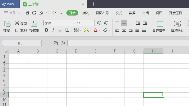Select column D header
This screenshot has height=106, width=189.
pyautogui.click(x=76, y=51)
